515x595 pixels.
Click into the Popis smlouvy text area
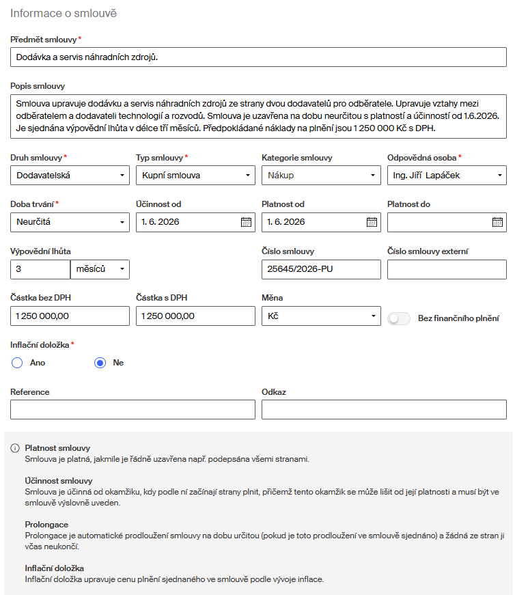[258, 116]
